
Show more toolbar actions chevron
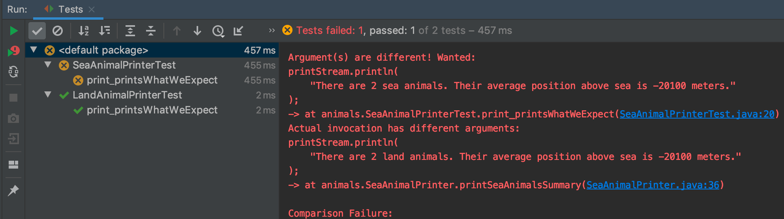(x=272, y=30)
